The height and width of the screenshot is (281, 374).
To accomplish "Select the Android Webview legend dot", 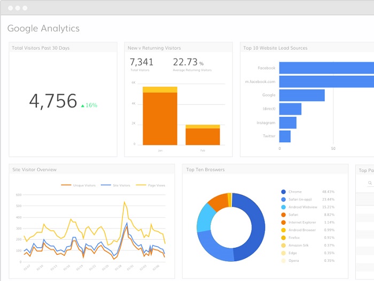I will [x=283, y=207].
